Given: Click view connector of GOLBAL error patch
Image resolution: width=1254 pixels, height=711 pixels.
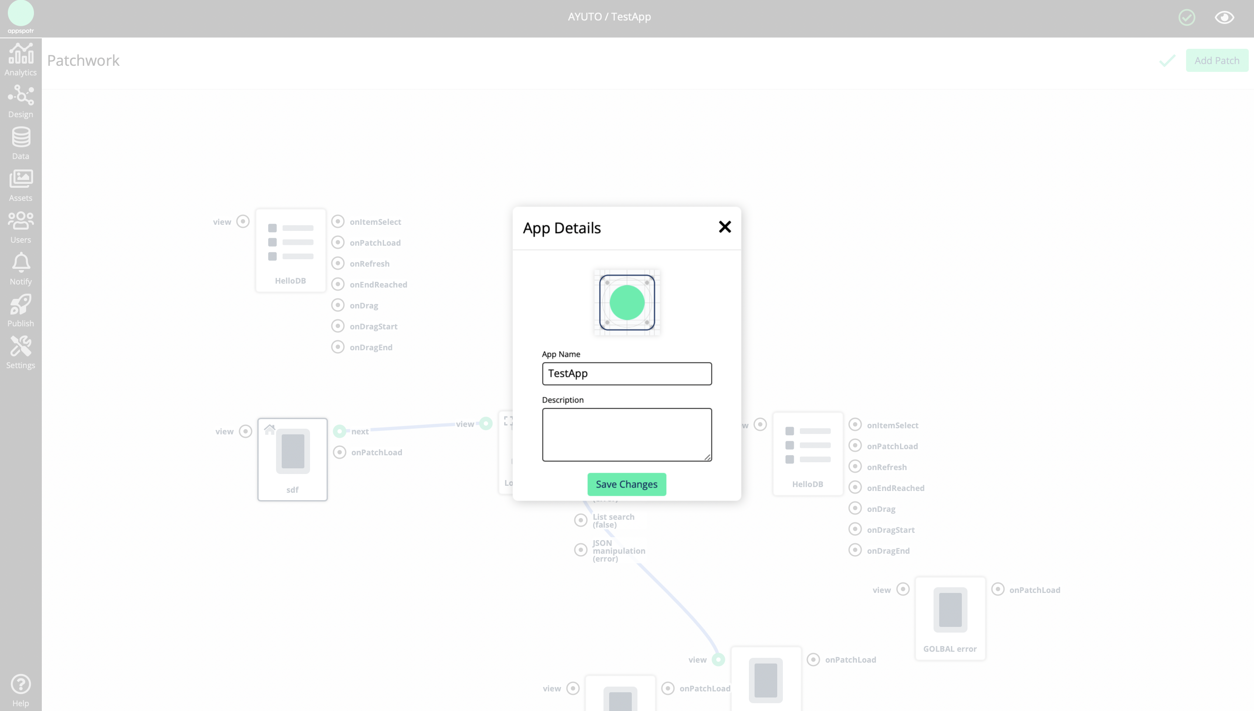Looking at the screenshot, I should click(903, 589).
